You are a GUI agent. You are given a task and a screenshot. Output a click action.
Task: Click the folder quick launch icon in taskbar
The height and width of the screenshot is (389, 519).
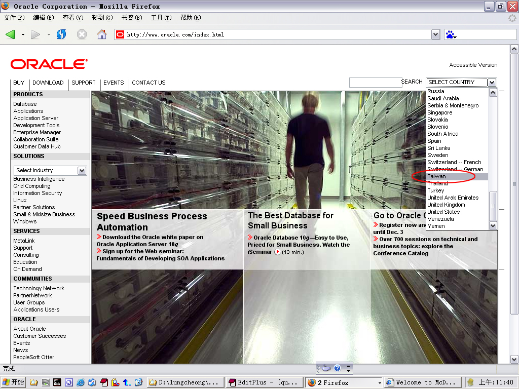(34, 383)
